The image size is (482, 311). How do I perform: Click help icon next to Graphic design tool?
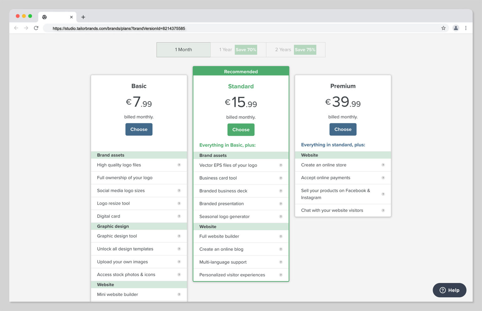[x=179, y=236]
